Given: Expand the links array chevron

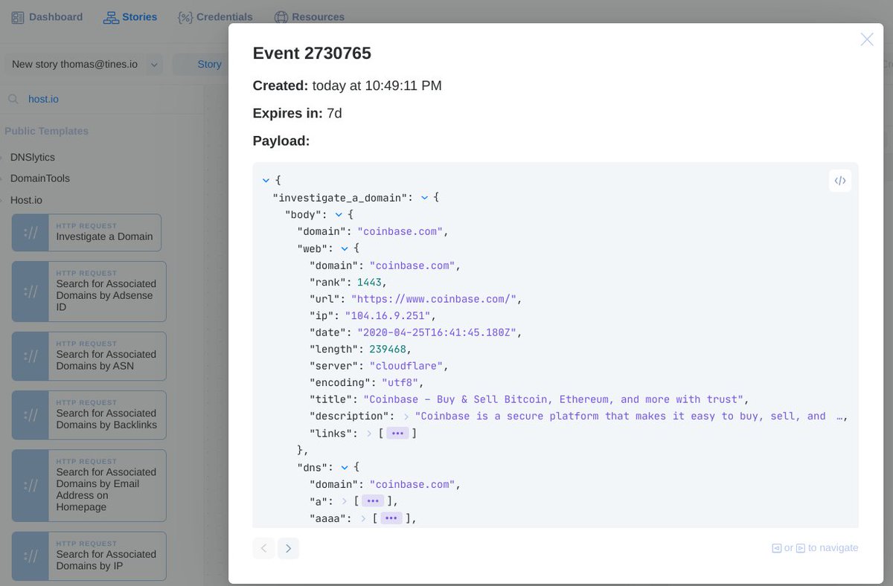Looking at the screenshot, I should [370, 434].
